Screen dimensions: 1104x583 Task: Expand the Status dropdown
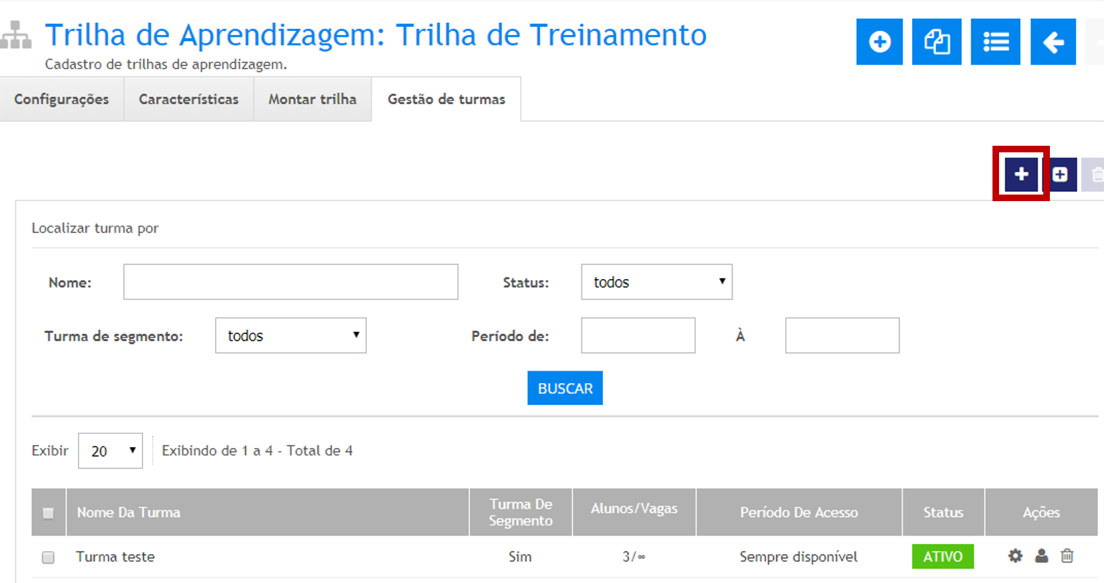656,282
